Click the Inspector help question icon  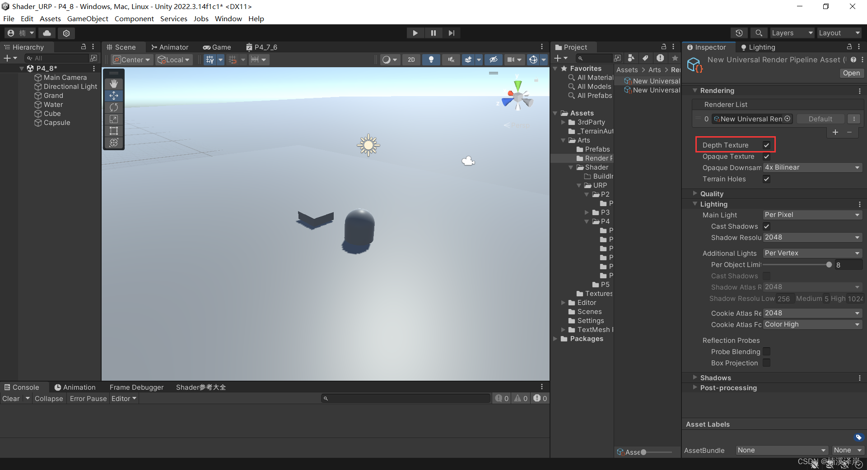tap(853, 60)
